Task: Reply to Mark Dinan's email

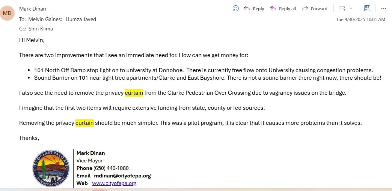Action: (254, 9)
